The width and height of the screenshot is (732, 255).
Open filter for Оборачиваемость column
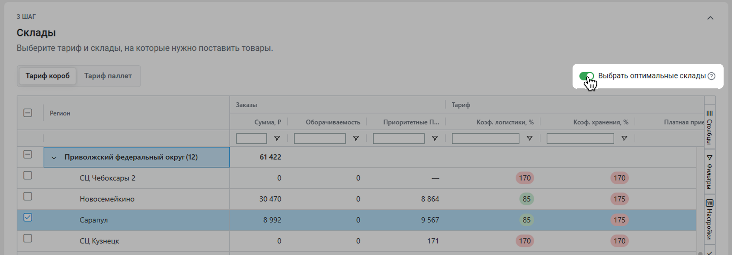point(356,138)
